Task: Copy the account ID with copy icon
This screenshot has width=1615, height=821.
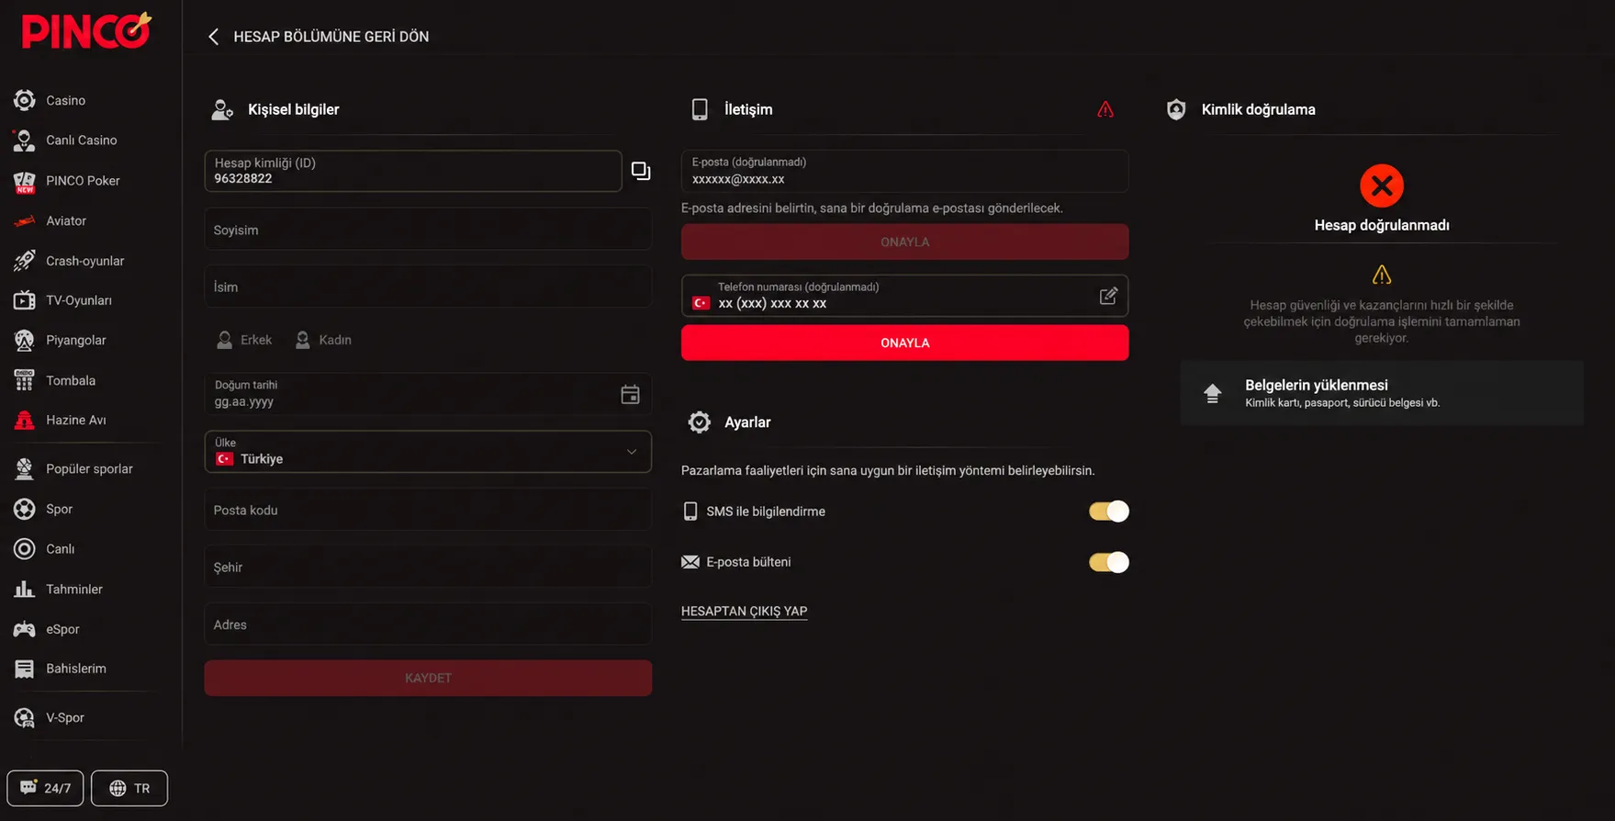Action: point(641,171)
